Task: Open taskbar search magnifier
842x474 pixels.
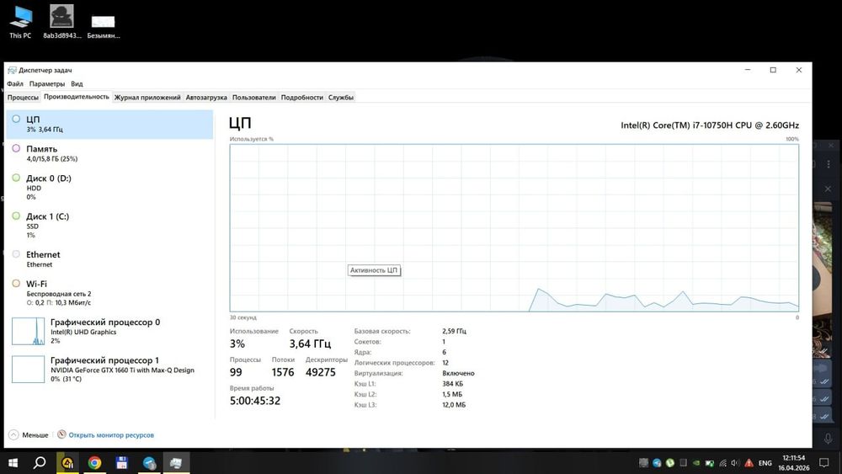Action: [x=40, y=463]
